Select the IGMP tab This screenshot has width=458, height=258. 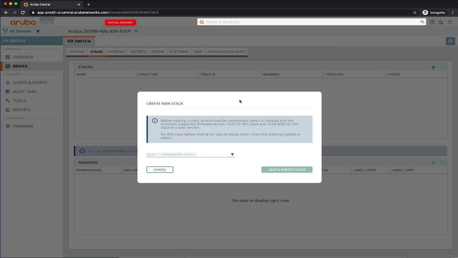(198, 52)
